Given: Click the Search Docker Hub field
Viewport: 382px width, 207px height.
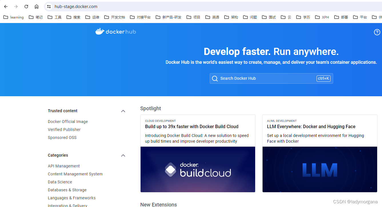Looking at the screenshot, I should coord(271,79).
